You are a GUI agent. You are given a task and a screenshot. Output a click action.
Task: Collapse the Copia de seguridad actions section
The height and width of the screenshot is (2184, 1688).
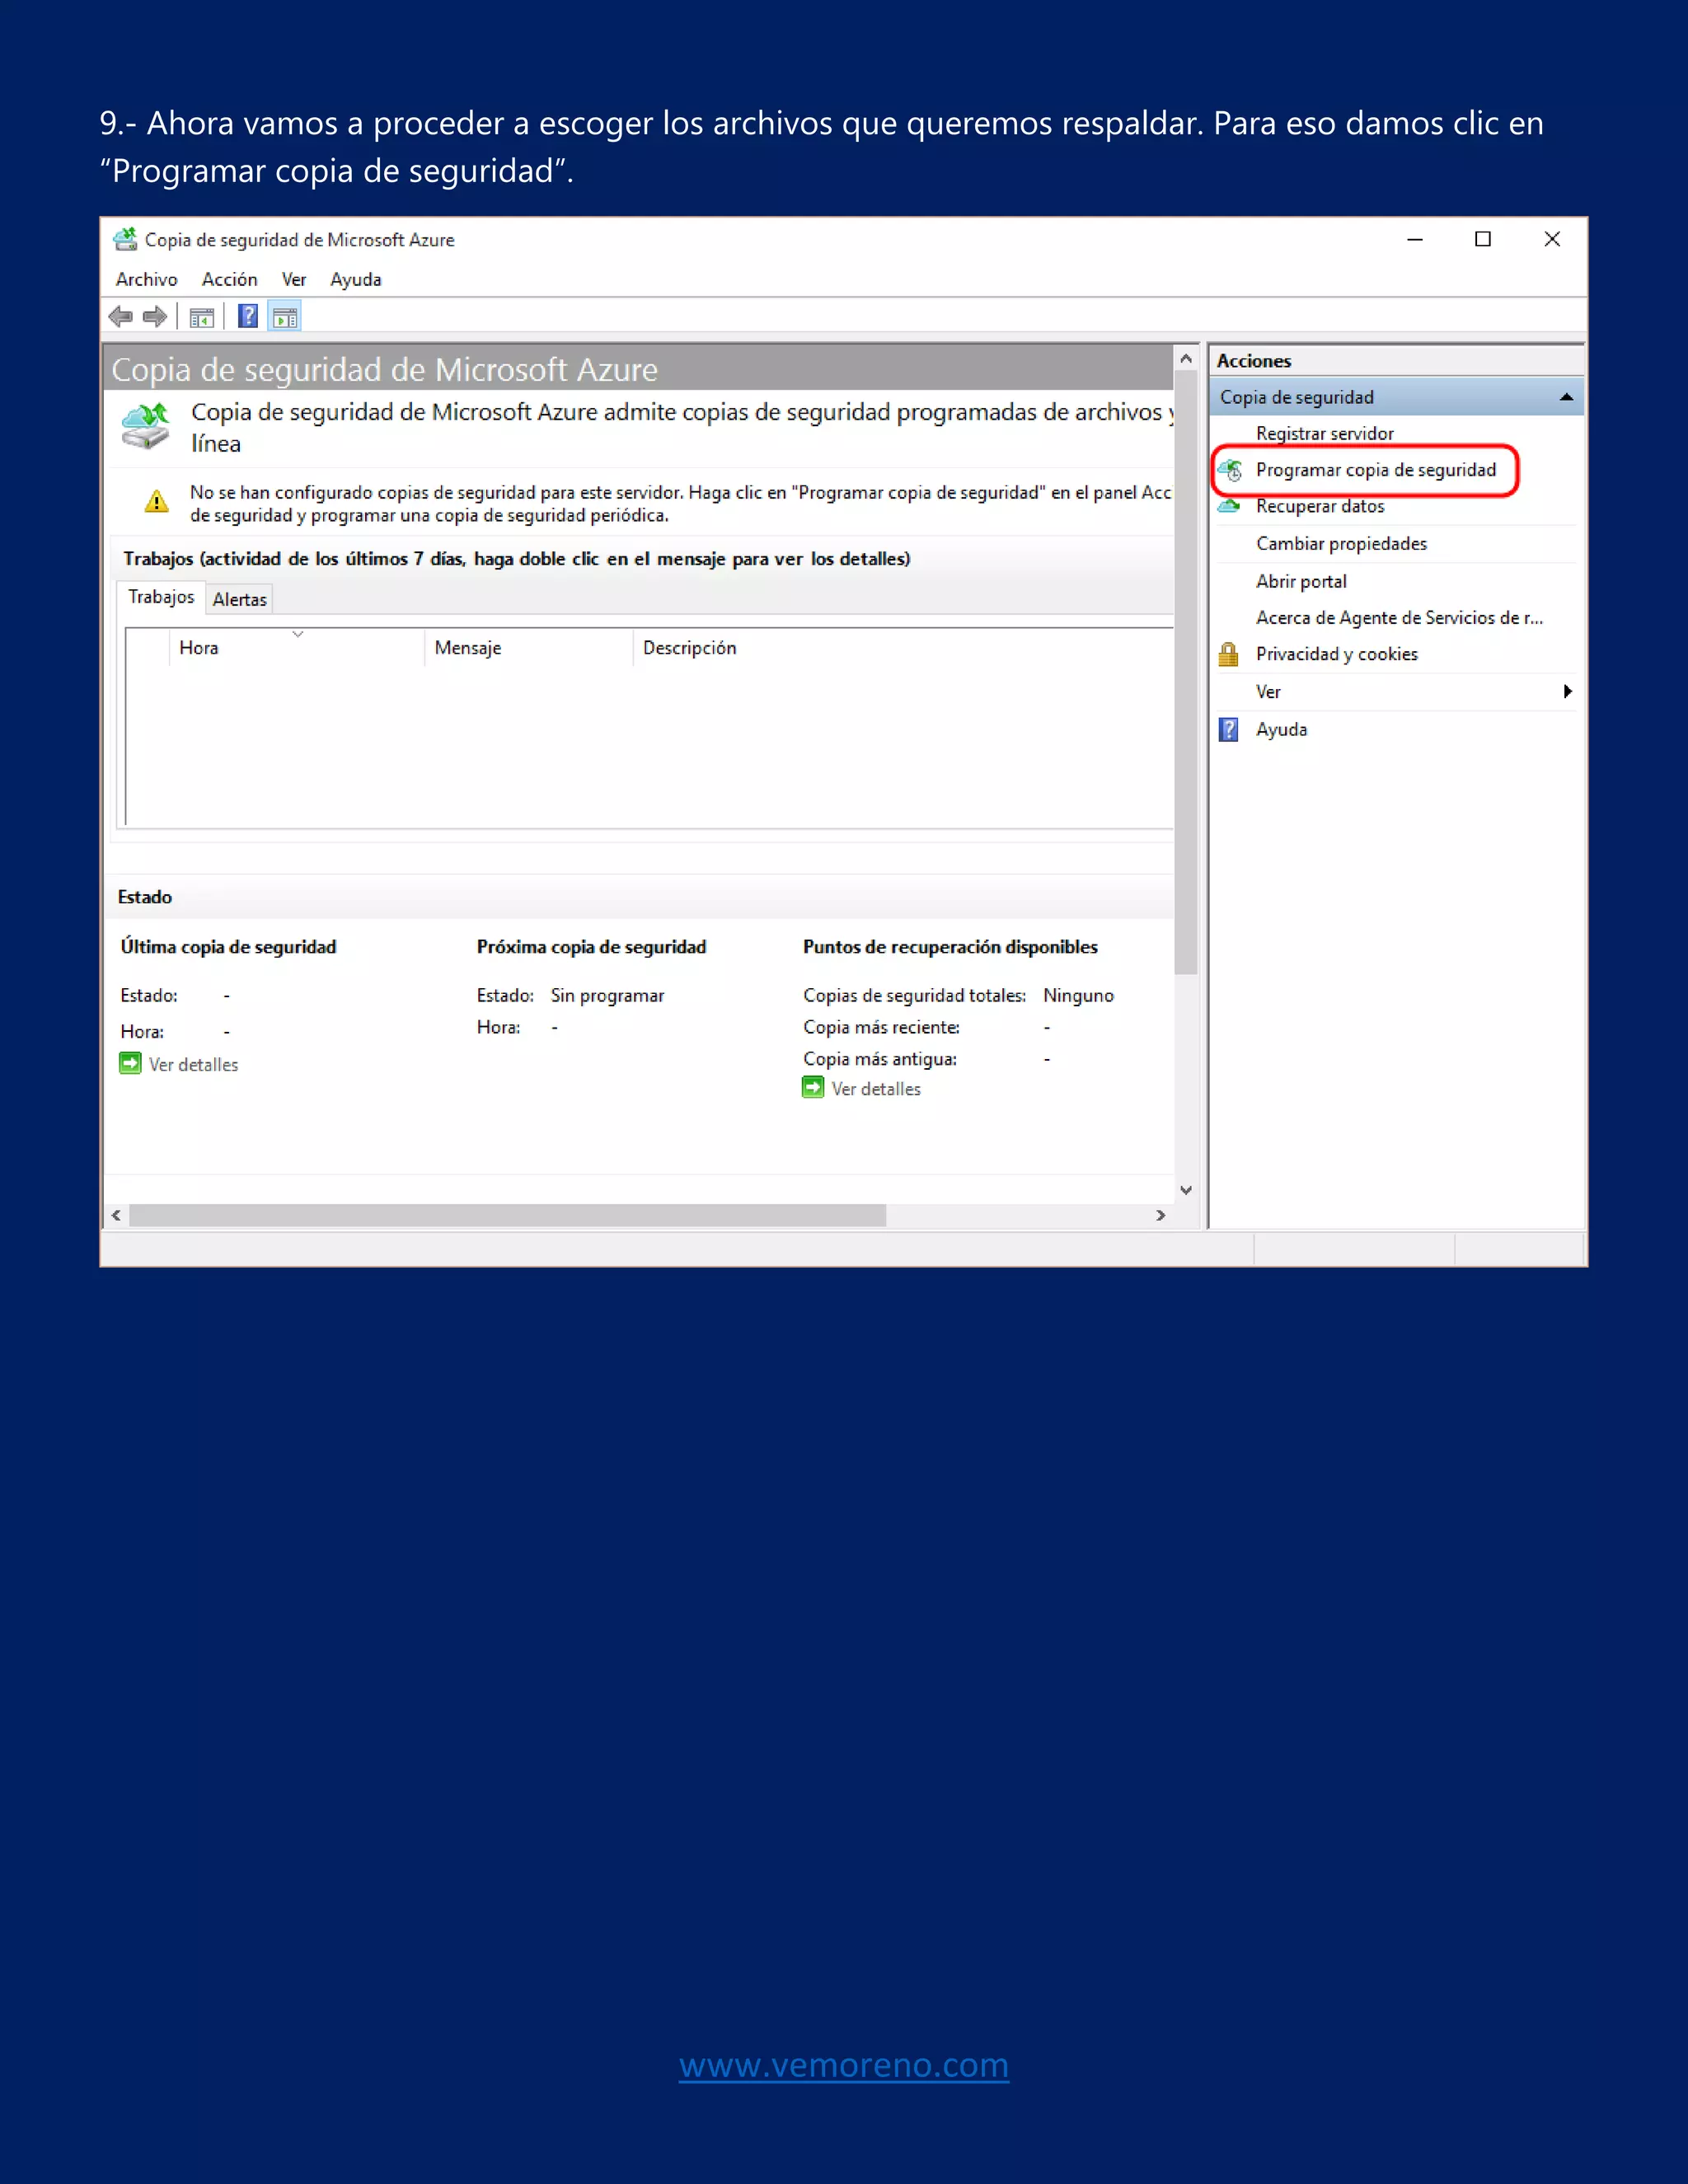tap(1566, 397)
